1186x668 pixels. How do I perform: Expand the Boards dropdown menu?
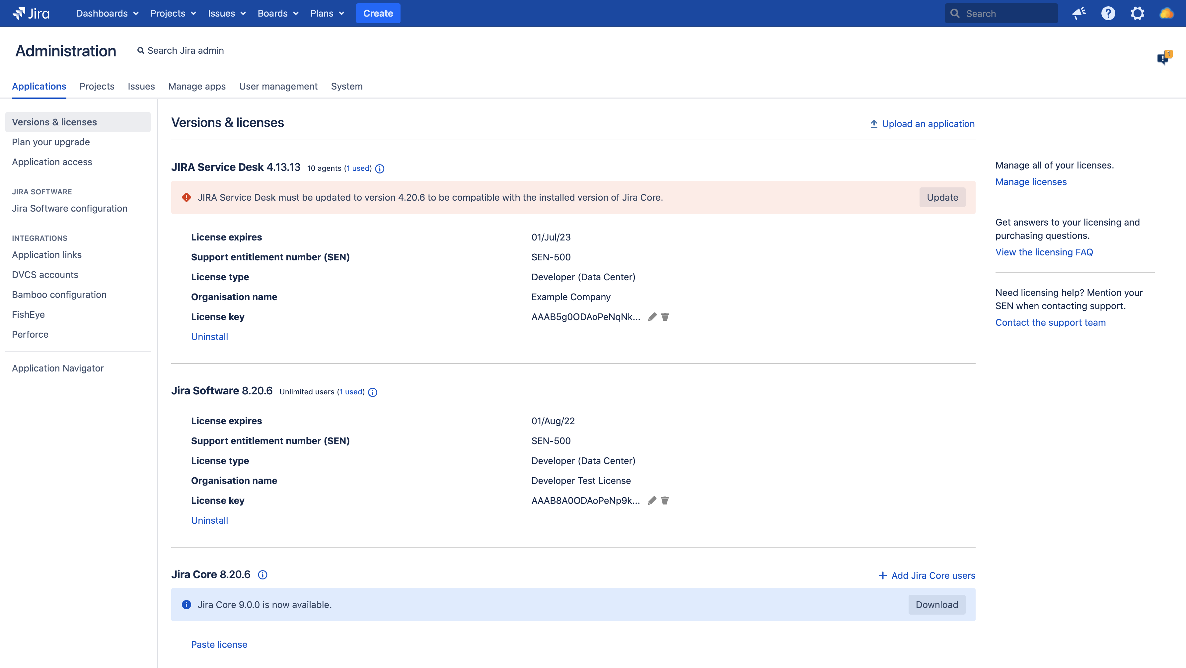point(278,13)
